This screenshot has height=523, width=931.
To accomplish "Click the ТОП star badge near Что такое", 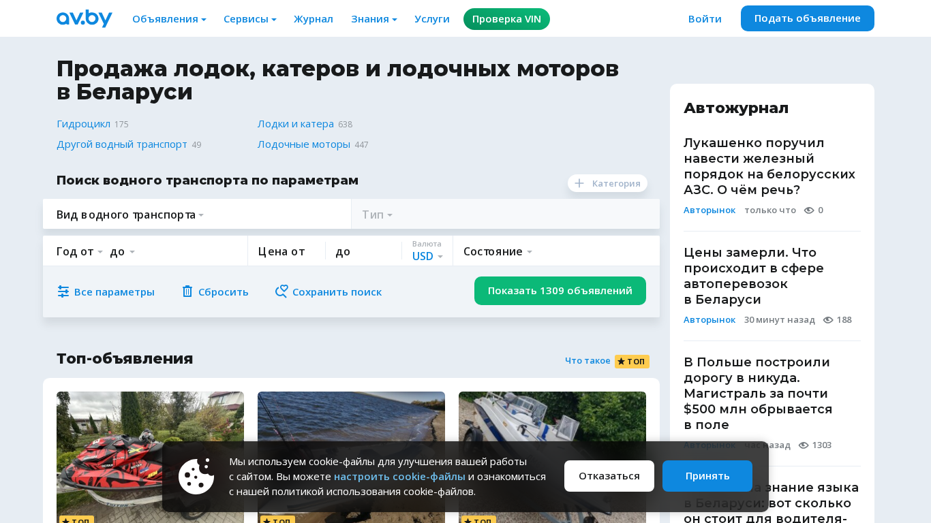I will tap(632, 362).
